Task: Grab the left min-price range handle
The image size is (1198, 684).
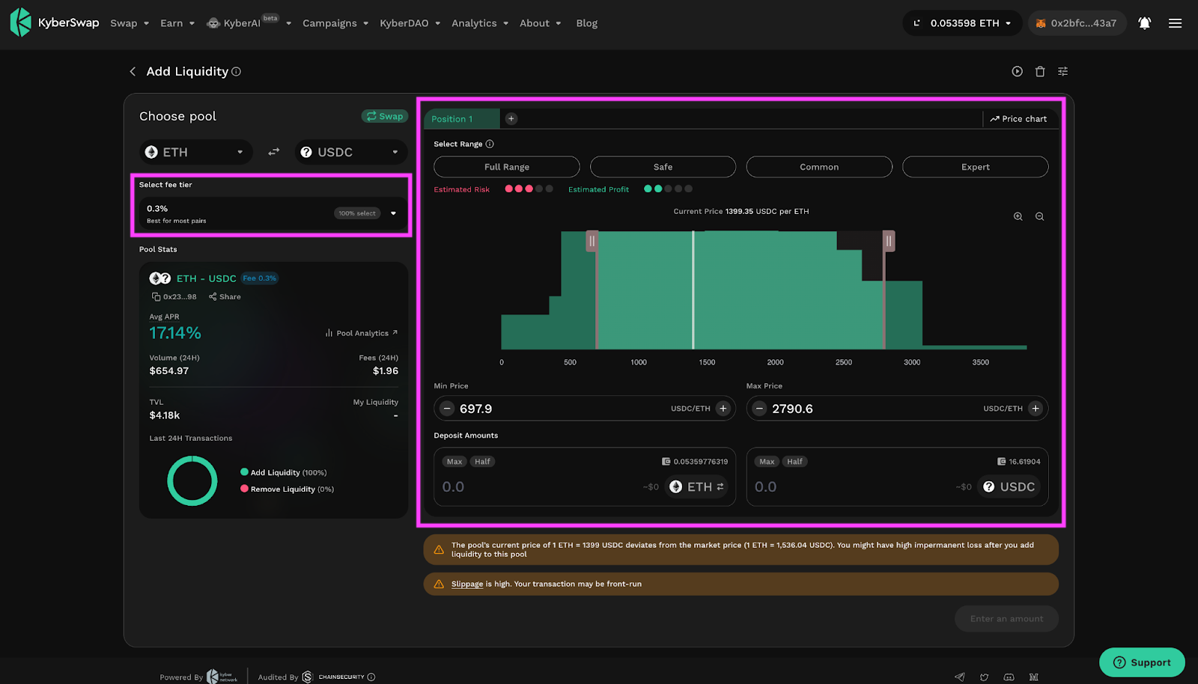Action: (592, 241)
